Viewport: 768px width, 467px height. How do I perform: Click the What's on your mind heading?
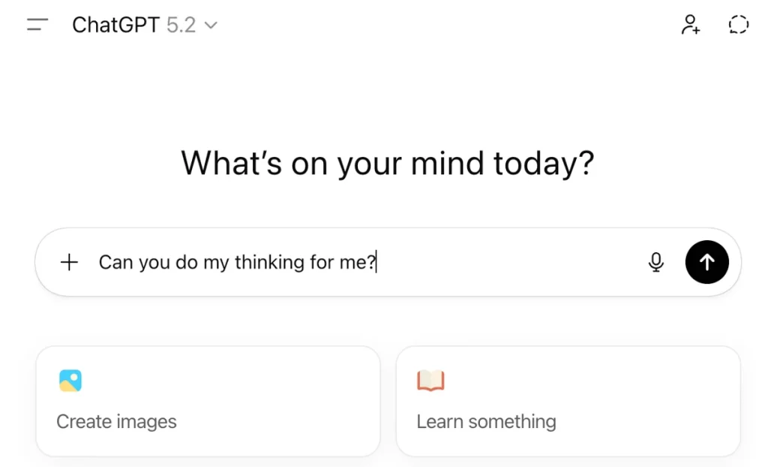pyautogui.click(x=387, y=163)
